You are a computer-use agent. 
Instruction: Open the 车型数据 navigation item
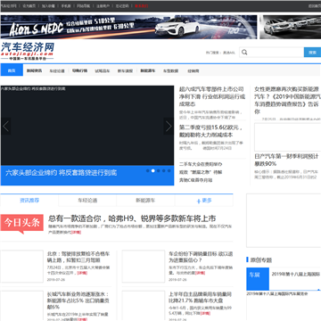(170, 71)
